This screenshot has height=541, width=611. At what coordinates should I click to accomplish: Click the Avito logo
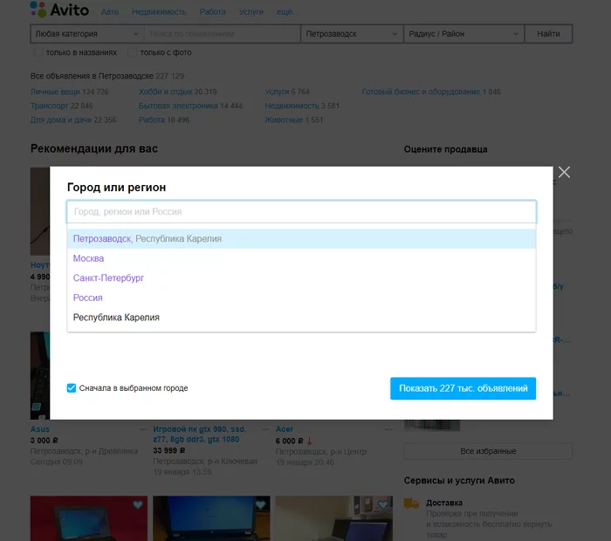[59, 10]
